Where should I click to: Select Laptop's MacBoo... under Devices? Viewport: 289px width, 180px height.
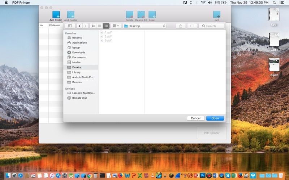[81, 93]
